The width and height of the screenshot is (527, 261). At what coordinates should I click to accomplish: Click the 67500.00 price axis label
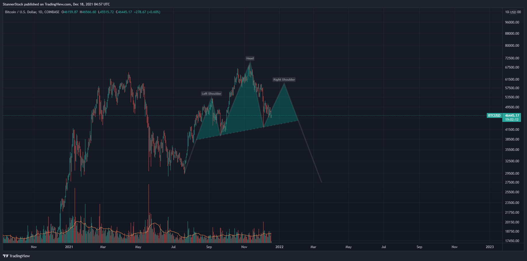click(512, 67)
